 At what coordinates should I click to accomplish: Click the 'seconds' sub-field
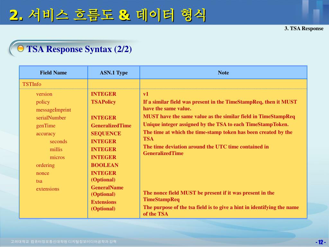58,142
